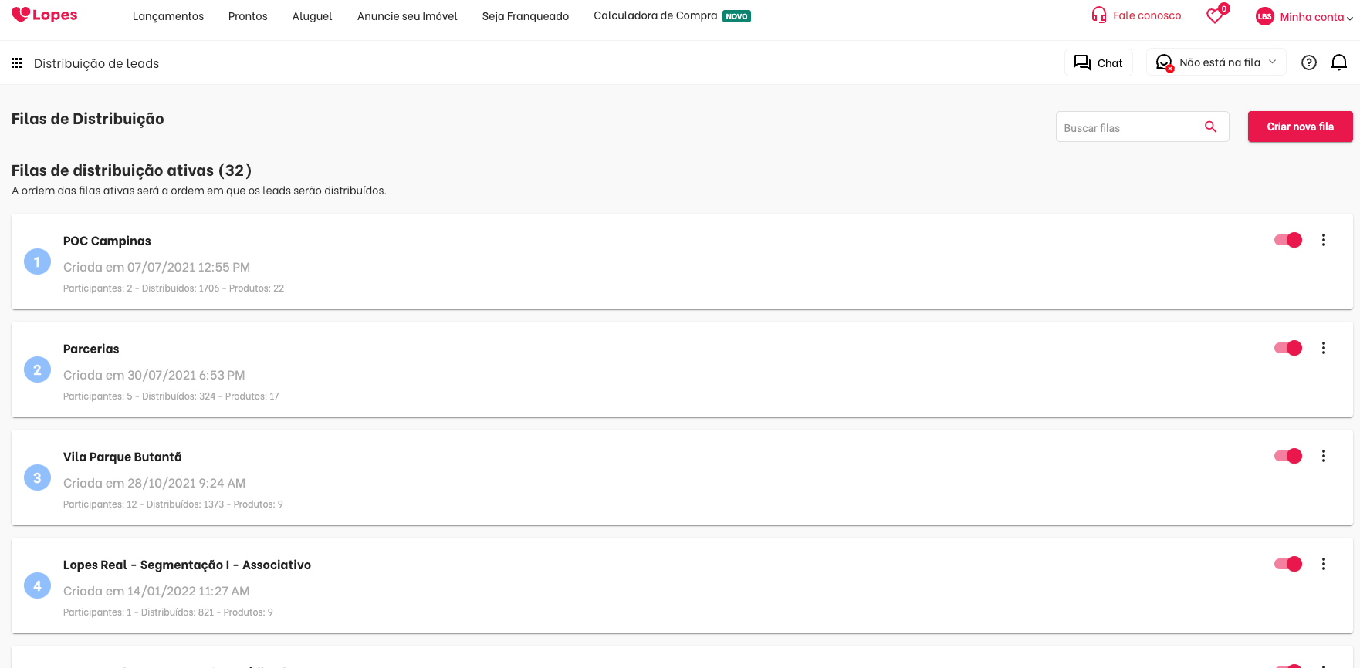Open more options for Parcerias queue
Viewport: 1360px width, 668px height.
tap(1323, 348)
